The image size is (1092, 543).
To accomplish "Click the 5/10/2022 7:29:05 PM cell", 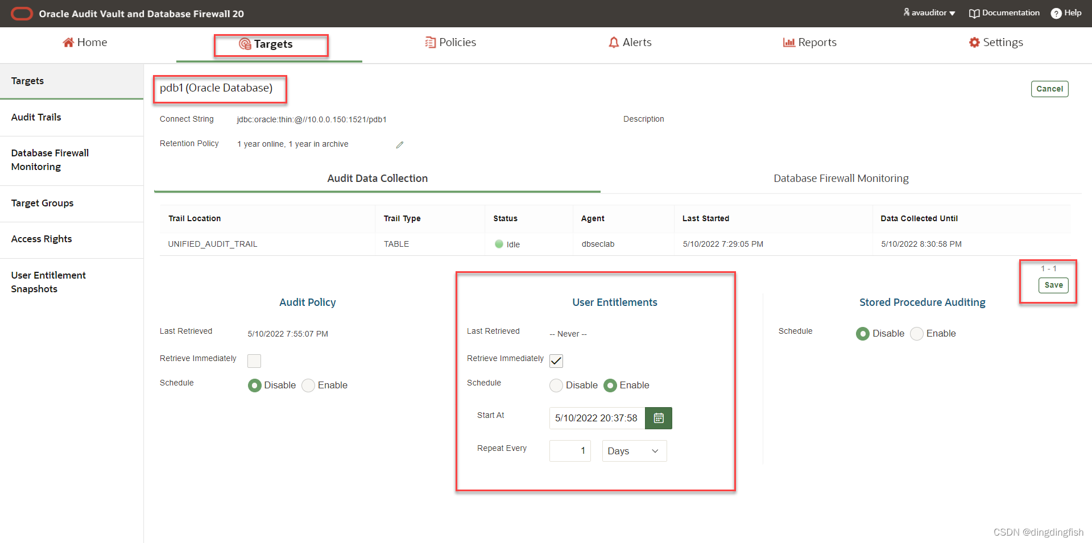I will (x=723, y=244).
